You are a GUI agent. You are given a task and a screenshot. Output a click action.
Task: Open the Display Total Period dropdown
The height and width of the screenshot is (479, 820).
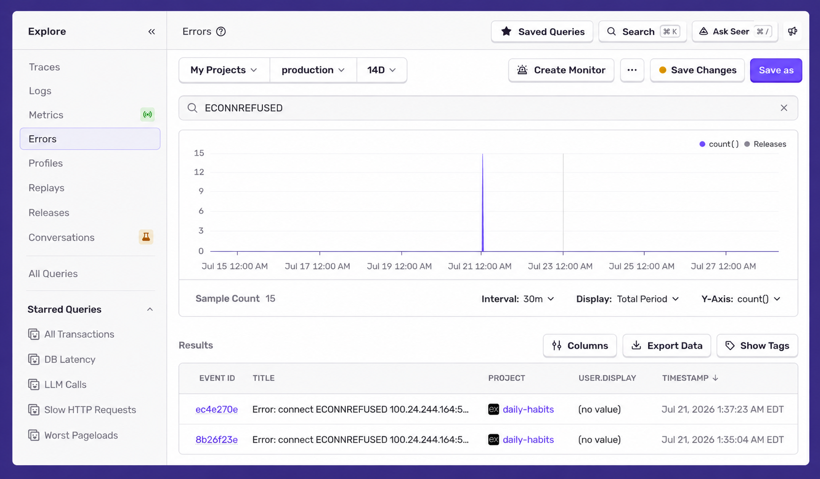[x=628, y=299]
